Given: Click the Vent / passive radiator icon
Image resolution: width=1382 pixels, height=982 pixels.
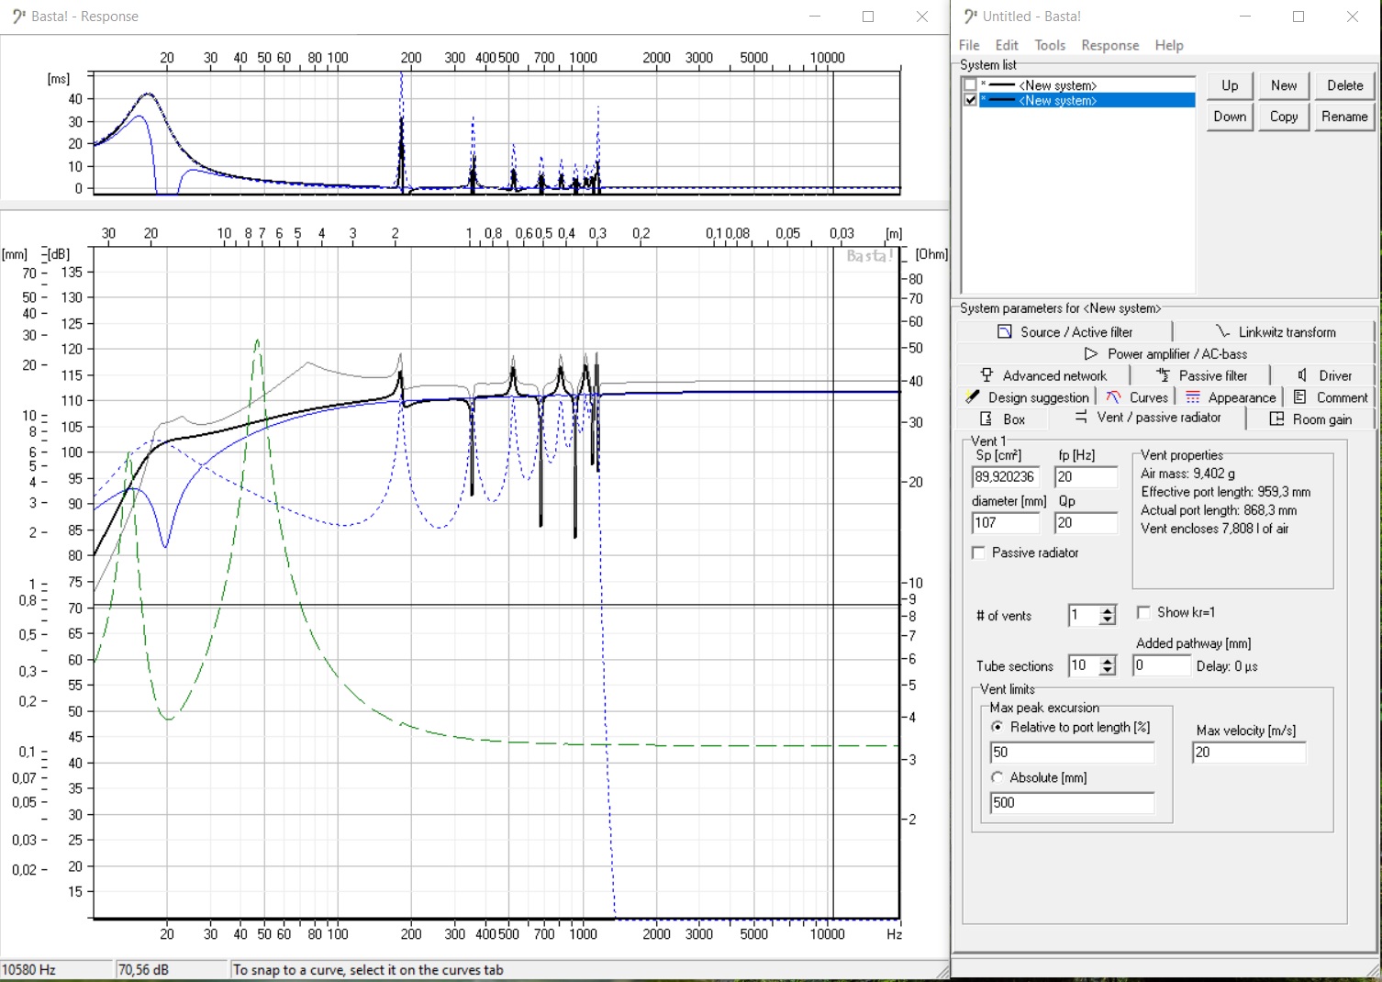Looking at the screenshot, I should point(1081,417).
